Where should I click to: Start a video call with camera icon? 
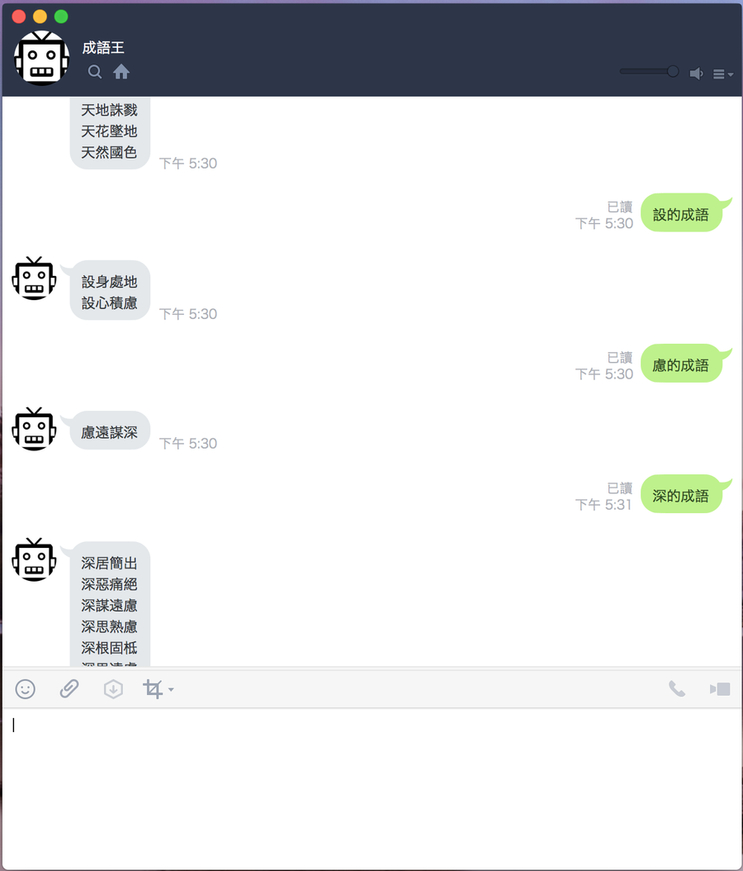tap(720, 689)
